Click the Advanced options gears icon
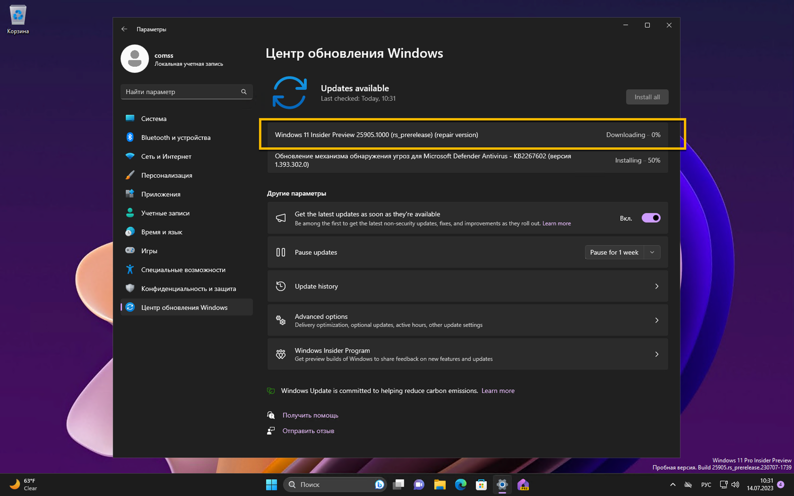The width and height of the screenshot is (794, 496). coord(281,320)
